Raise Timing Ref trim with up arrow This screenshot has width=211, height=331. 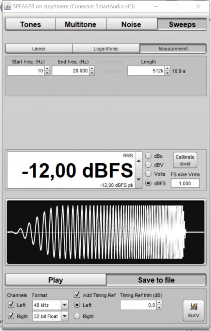[159, 303]
